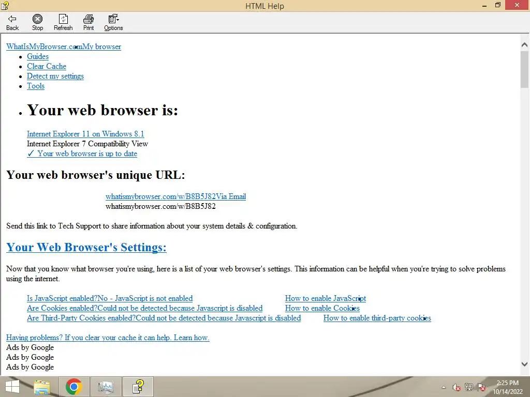Open whatismybrowser.com/w/B8B5J82 unique URL link

(x=160, y=196)
